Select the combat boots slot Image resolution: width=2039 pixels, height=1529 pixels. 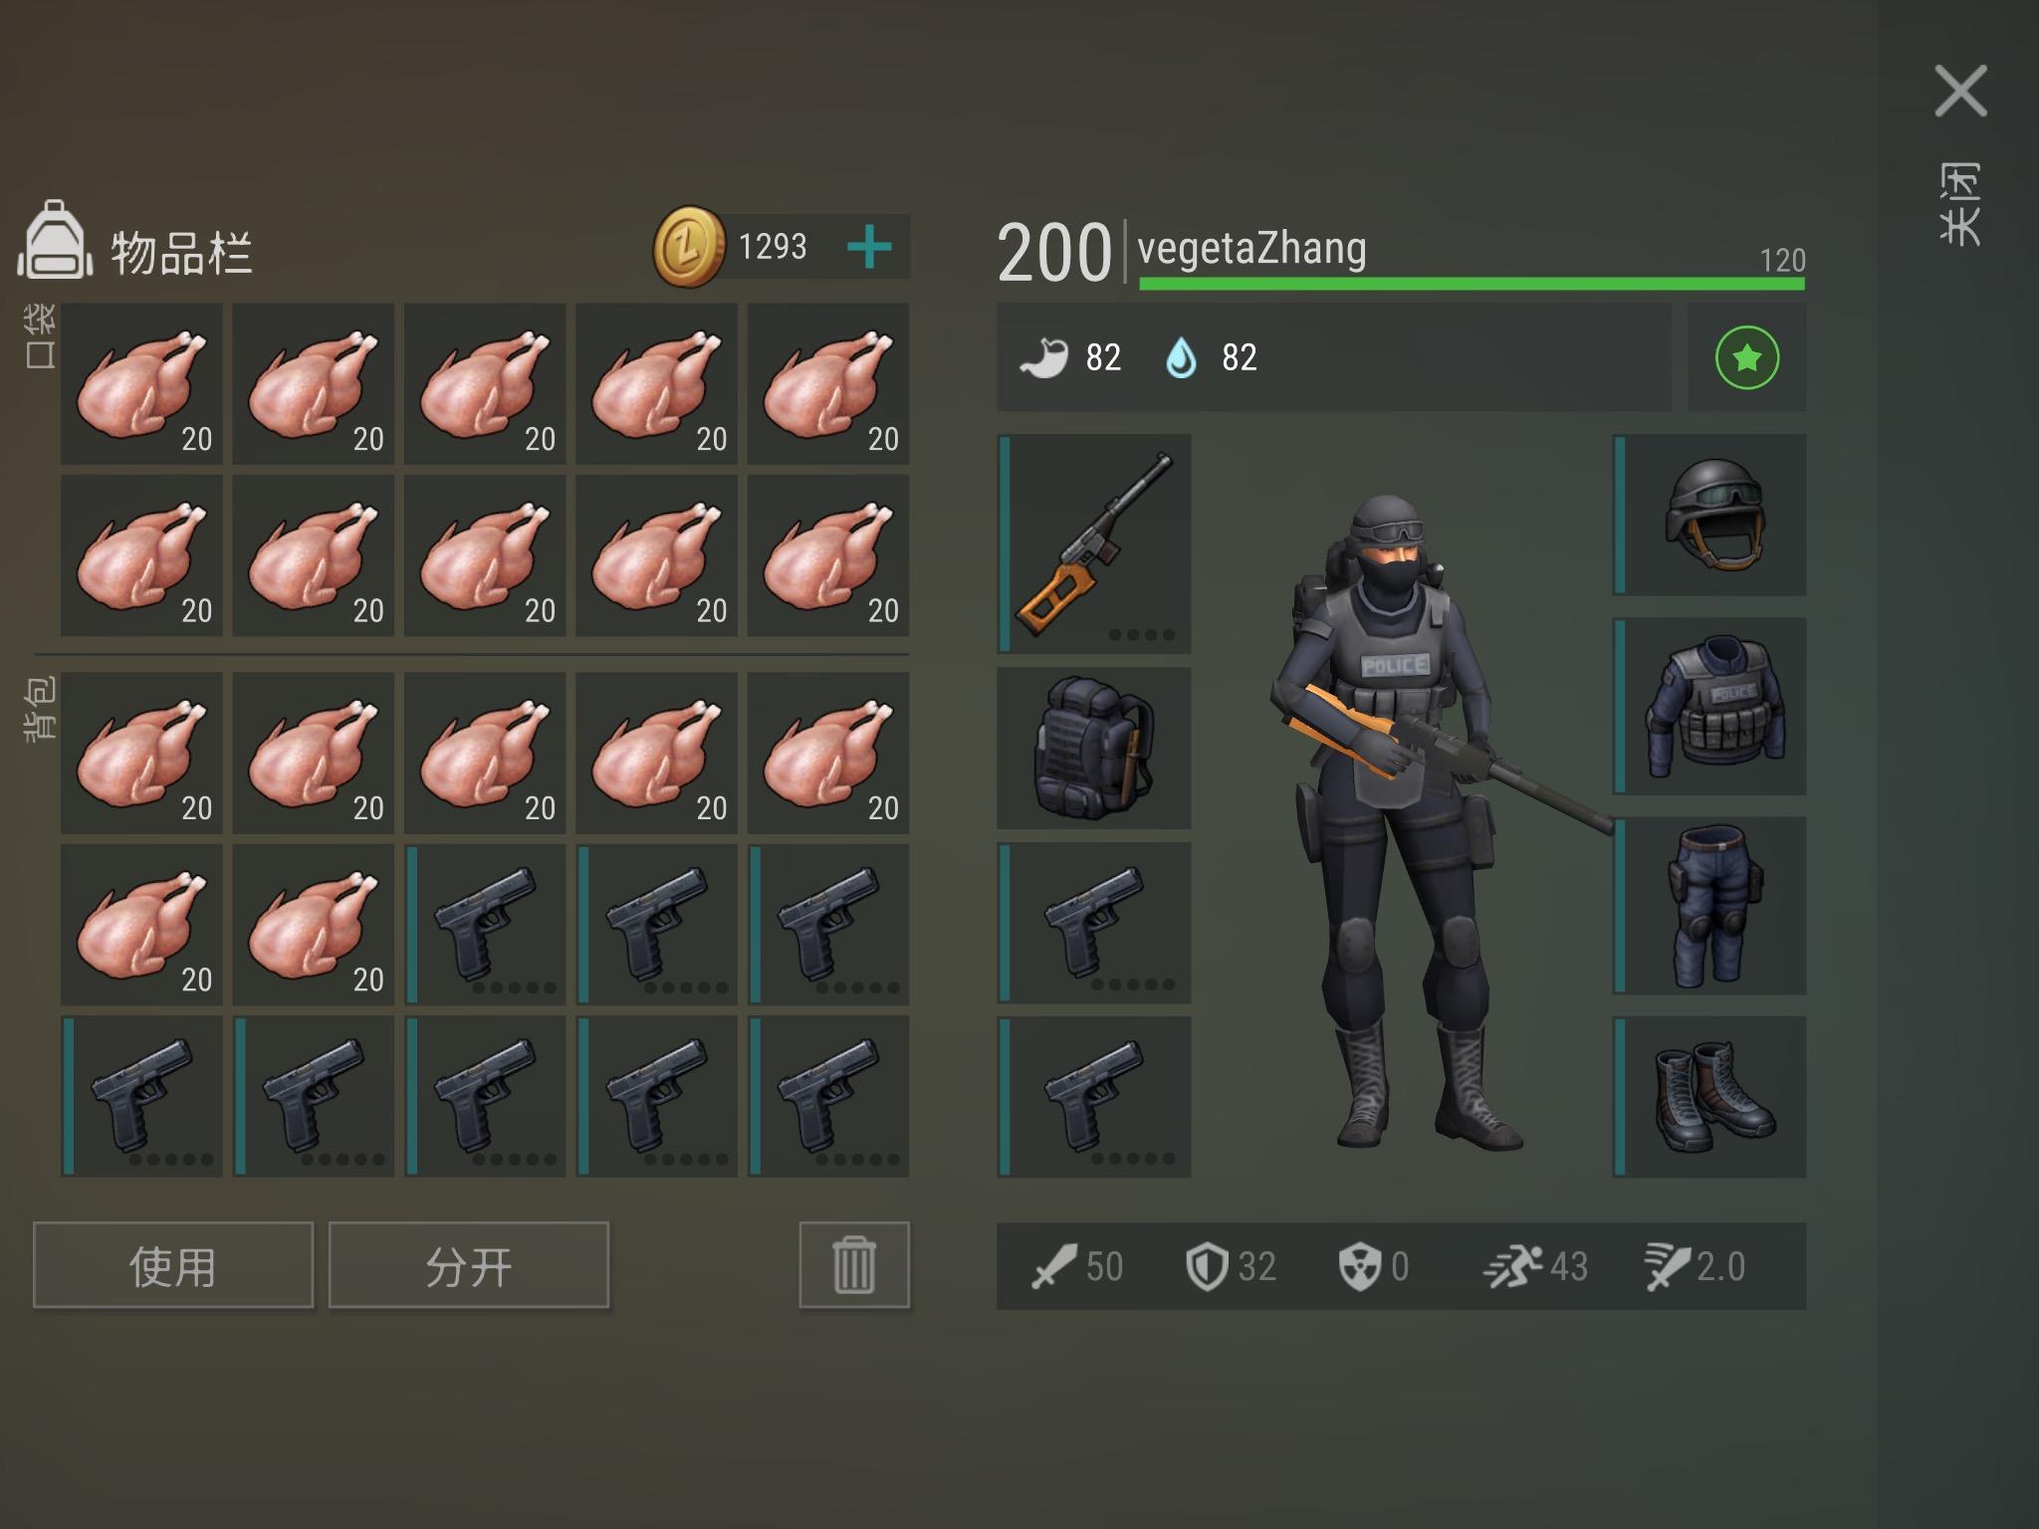1709,1097
